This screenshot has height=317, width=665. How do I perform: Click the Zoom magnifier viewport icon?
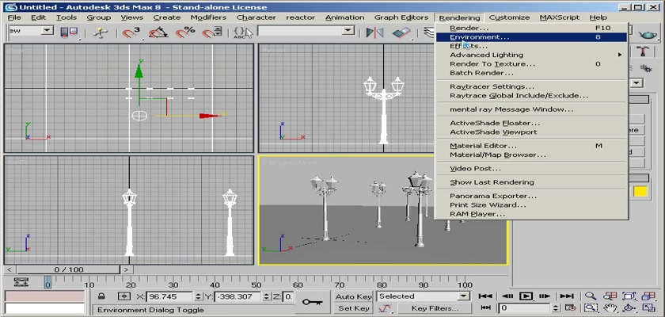(591, 296)
